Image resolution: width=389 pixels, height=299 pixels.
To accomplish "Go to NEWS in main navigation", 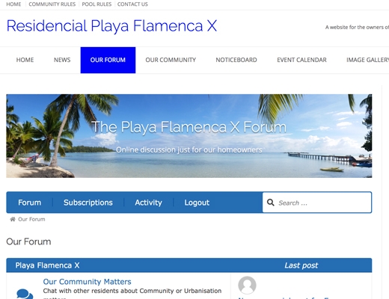I will pos(62,60).
